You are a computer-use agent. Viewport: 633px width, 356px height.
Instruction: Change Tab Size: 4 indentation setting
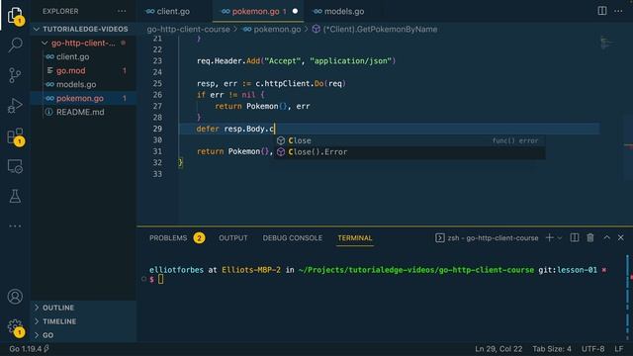[x=552, y=349]
